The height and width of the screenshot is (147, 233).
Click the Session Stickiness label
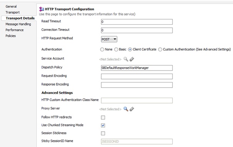click(x=54, y=133)
